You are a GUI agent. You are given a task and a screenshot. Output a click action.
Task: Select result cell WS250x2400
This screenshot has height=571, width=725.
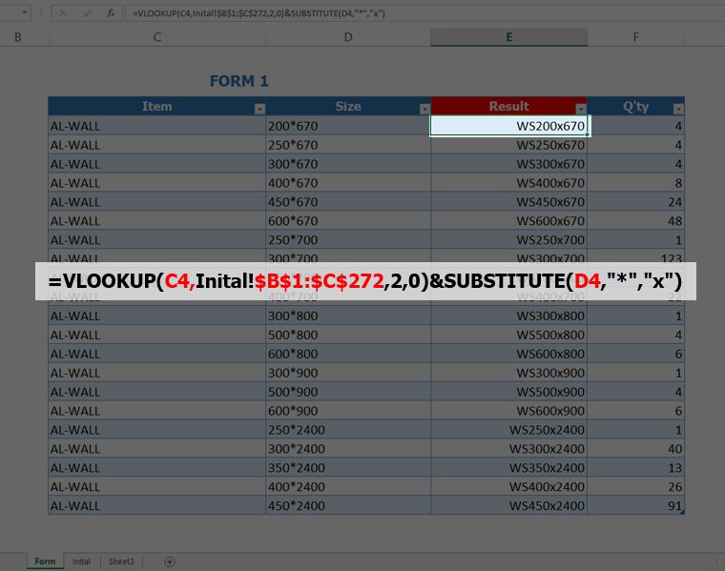[509, 430]
